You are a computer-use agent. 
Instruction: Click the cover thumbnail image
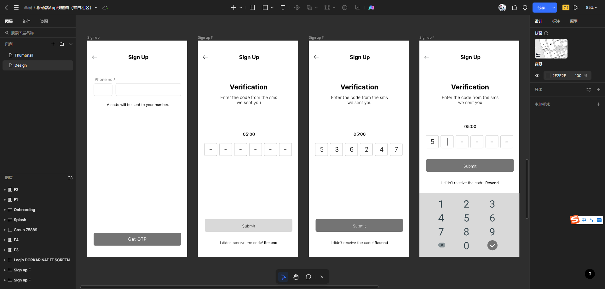551,49
